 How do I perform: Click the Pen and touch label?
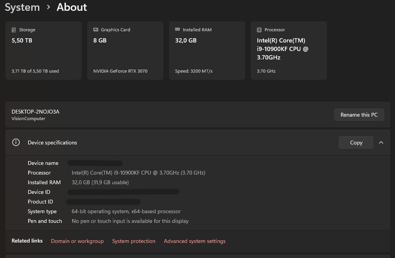click(x=45, y=221)
